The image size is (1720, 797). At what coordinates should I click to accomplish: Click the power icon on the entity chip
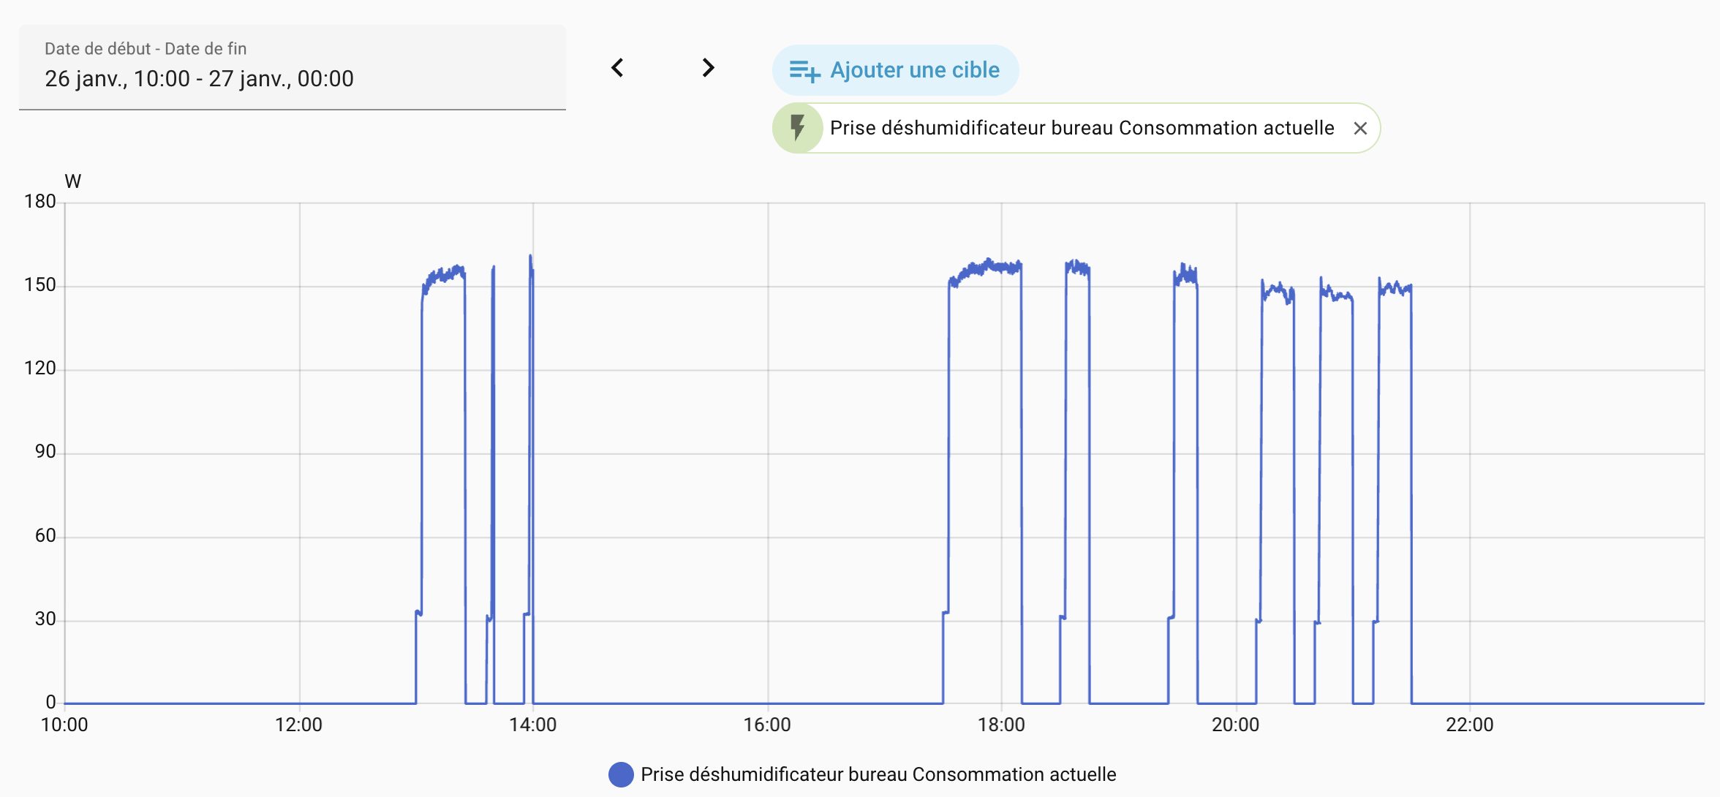(799, 127)
